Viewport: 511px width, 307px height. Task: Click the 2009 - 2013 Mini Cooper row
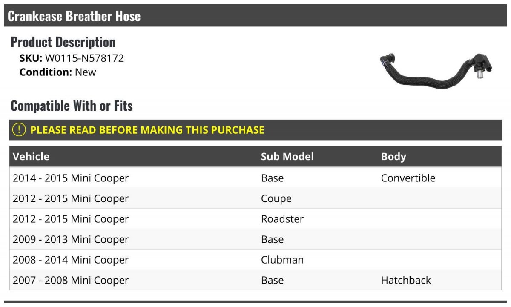pos(255,239)
